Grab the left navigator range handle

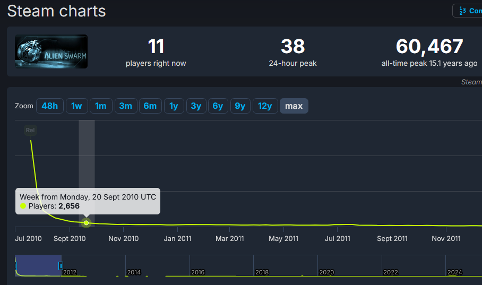point(15,266)
